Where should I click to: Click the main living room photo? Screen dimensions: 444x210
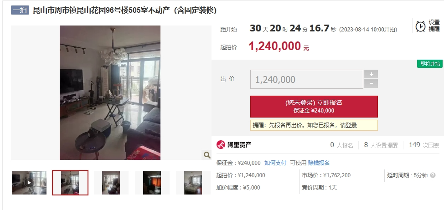tap(110, 92)
